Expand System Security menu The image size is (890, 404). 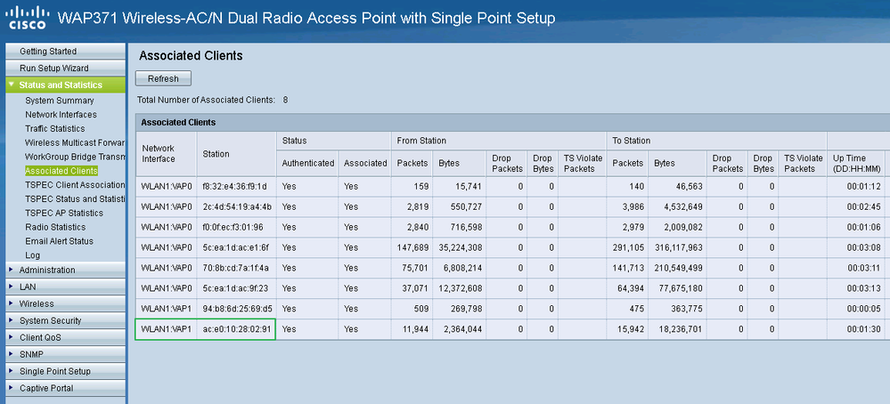click(65, 320)
